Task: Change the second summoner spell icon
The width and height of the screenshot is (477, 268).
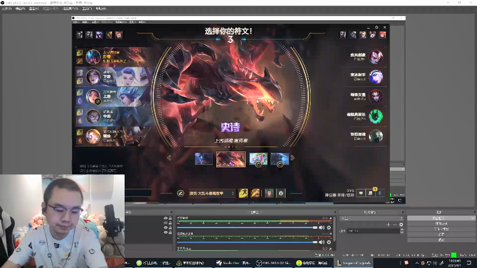Action: pos(255,193)
